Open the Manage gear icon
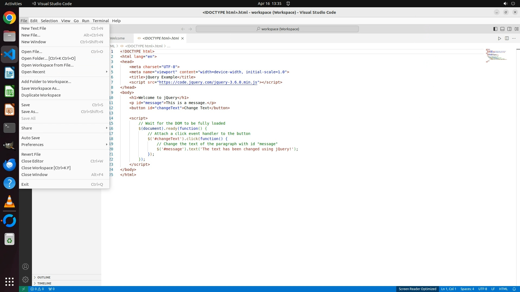The width and height of the screenshot is (520, 292). 25,279
